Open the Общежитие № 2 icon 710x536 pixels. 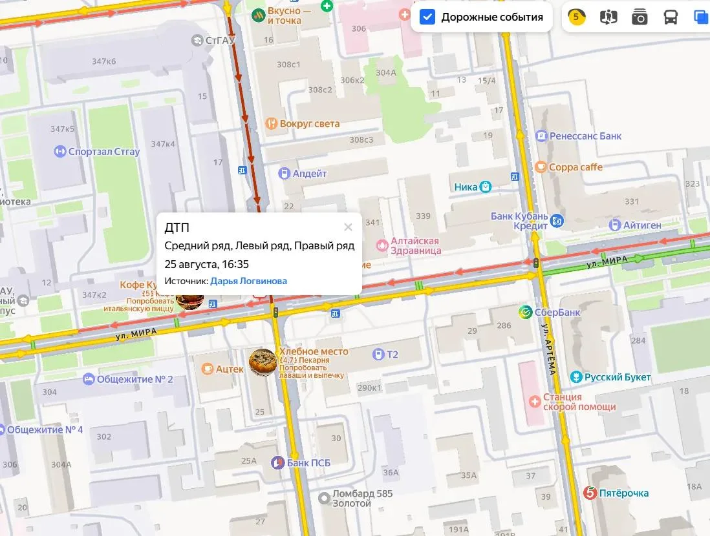(x=89, y=379)
